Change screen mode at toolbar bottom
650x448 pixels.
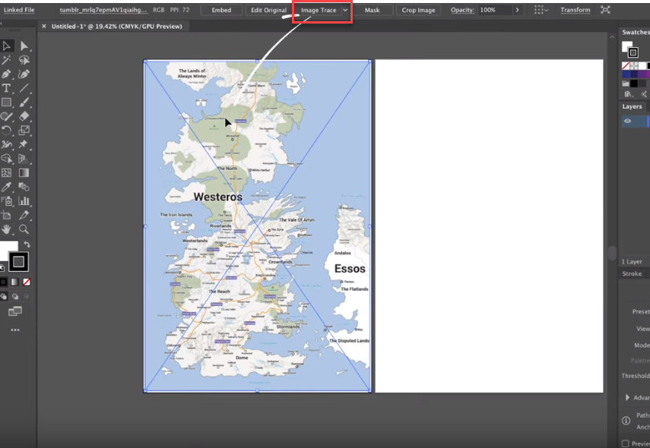(15, 311)
